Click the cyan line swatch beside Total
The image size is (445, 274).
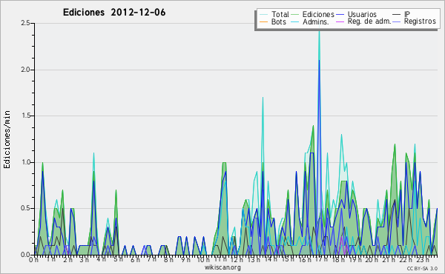(x=263, y=15)
